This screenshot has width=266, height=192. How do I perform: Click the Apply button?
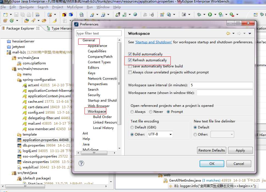[x=240, y=150]
